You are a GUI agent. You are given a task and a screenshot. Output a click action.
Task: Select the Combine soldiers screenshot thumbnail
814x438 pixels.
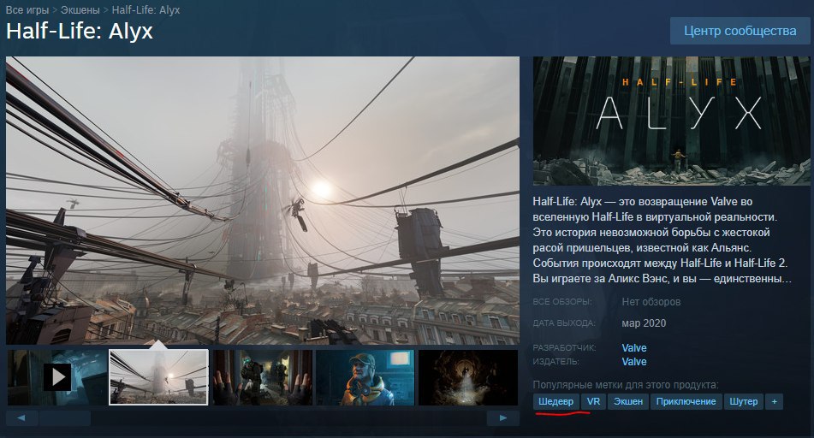pos(263,377)
